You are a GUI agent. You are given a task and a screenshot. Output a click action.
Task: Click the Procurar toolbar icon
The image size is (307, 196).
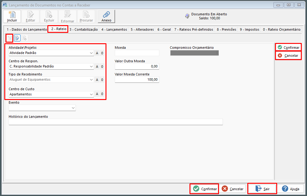click(x=86, y=16)
